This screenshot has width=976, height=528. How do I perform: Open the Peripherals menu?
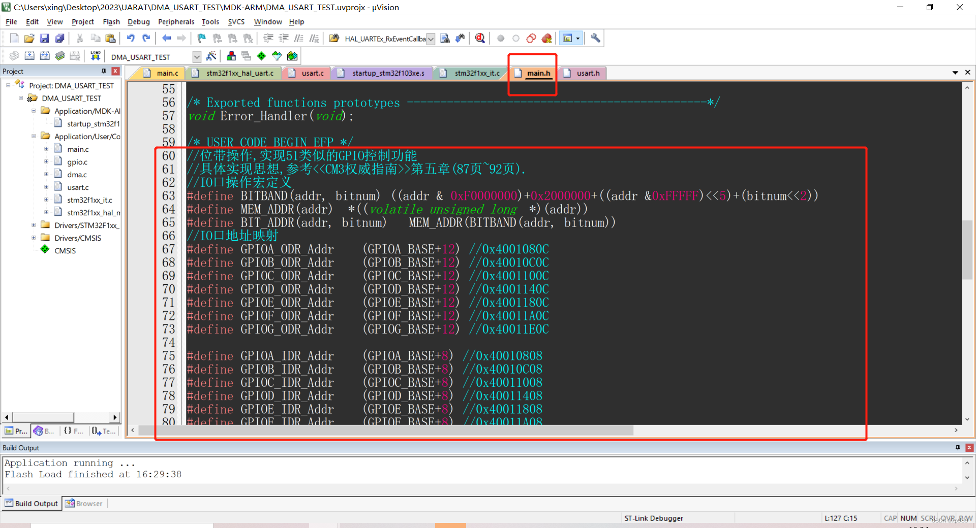(176, 22)
